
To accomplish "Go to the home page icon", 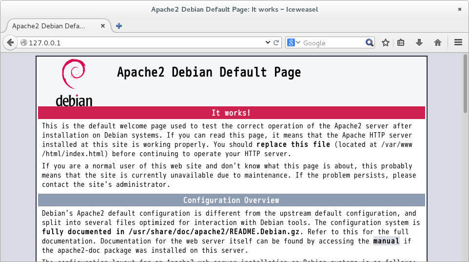I will tap(438, 42).
